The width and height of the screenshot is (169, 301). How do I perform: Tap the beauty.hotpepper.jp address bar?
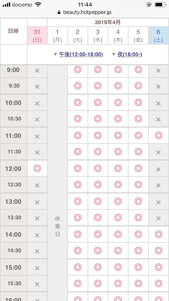[84, 12]
